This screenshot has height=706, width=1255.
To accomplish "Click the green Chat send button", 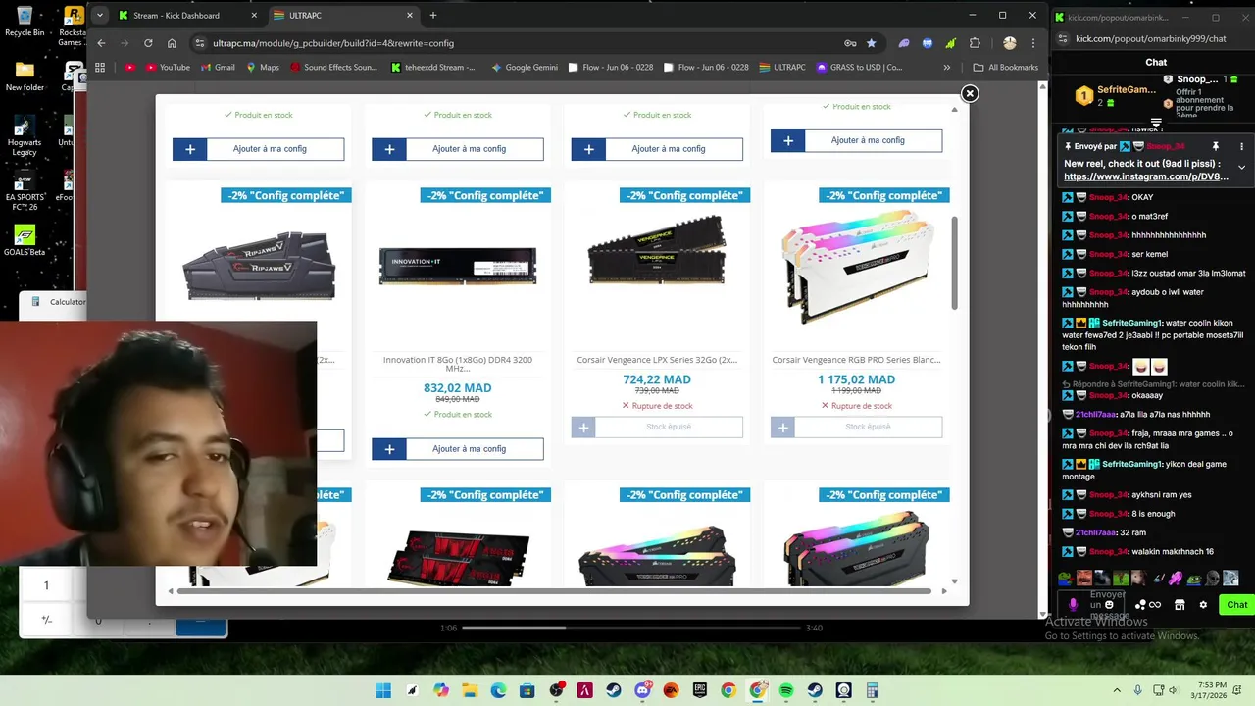I will pyautogui.click(x=1235, y=605).
